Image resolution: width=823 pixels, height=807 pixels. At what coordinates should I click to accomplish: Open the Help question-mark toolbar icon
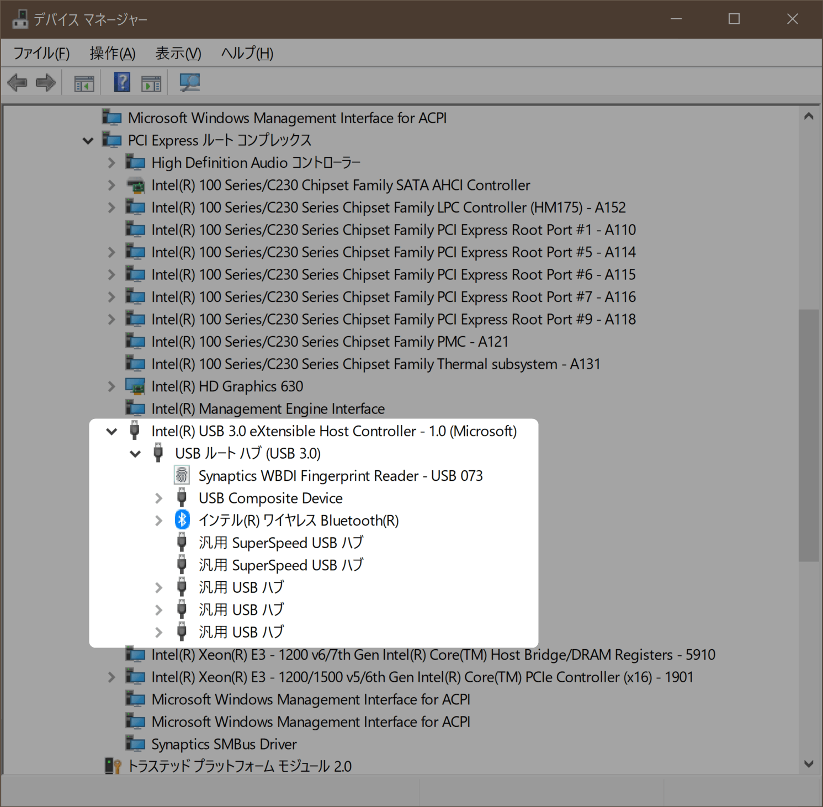(122, 83)
